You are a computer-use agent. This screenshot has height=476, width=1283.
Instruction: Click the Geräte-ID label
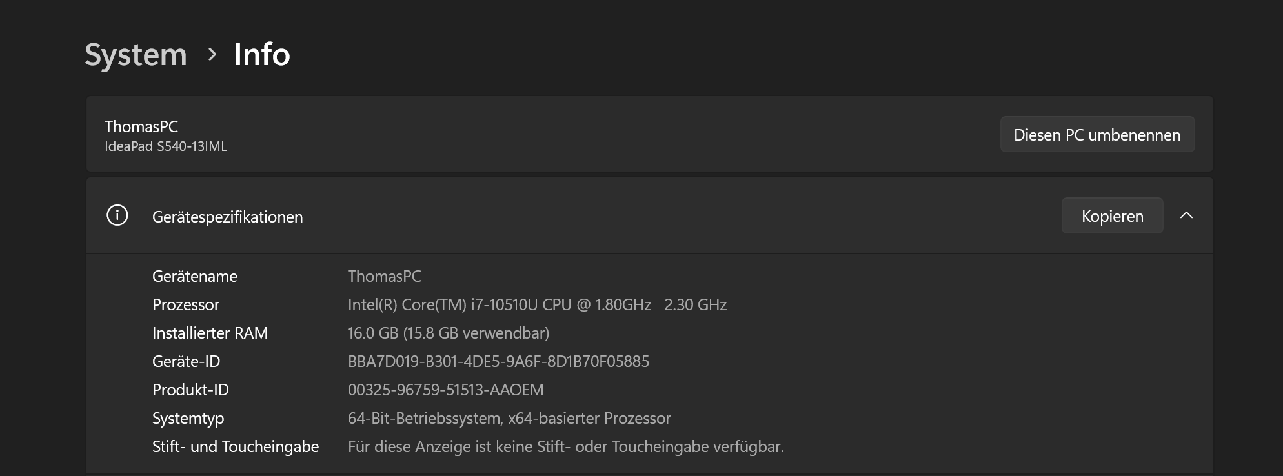click(186, 361)
